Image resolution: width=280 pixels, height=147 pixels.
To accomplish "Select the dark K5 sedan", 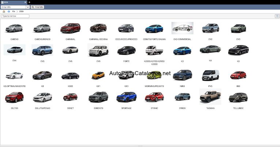I will pos(238,50).
